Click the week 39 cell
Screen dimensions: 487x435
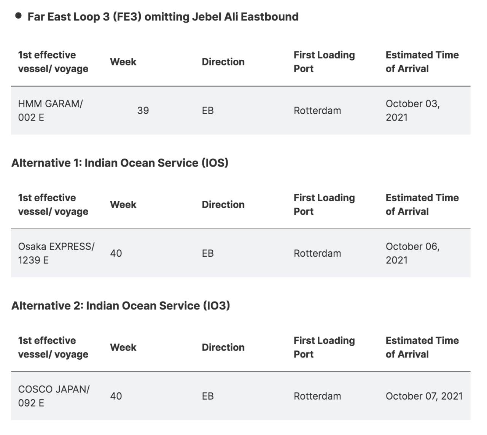click(143, 111)
